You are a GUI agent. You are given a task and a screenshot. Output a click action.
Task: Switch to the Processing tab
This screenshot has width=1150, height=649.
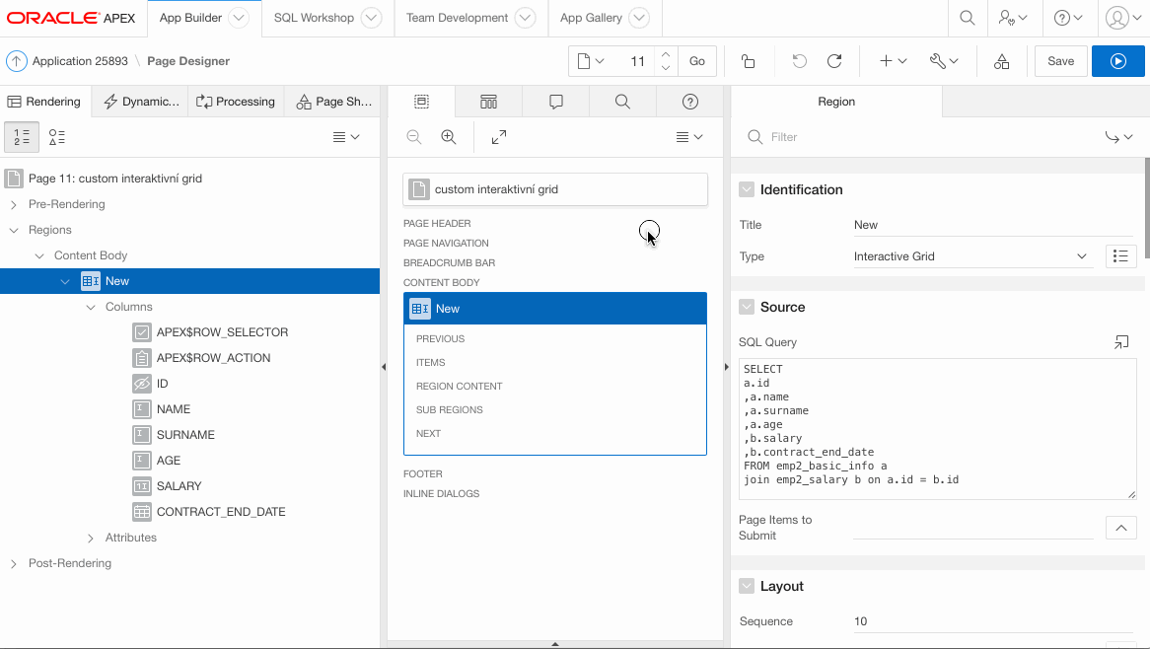coord(236,102)
